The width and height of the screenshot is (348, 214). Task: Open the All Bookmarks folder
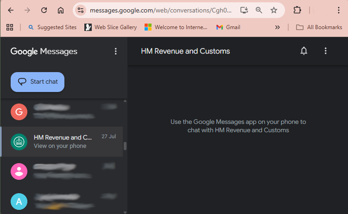[319, 27]
